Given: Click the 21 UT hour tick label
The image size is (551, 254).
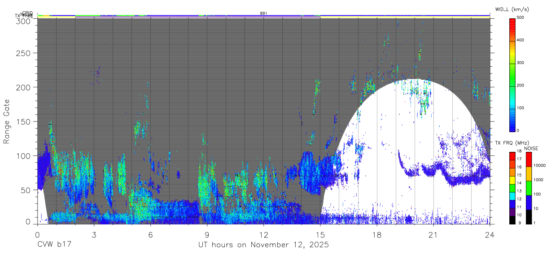Looking at the screenshot, I should point(433,234).
